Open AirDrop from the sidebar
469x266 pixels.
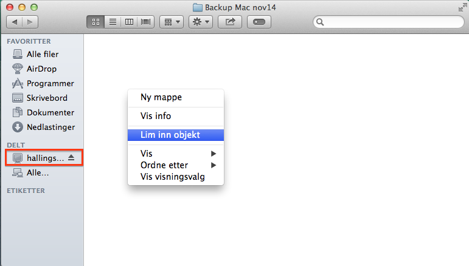[x=43, y=69]
